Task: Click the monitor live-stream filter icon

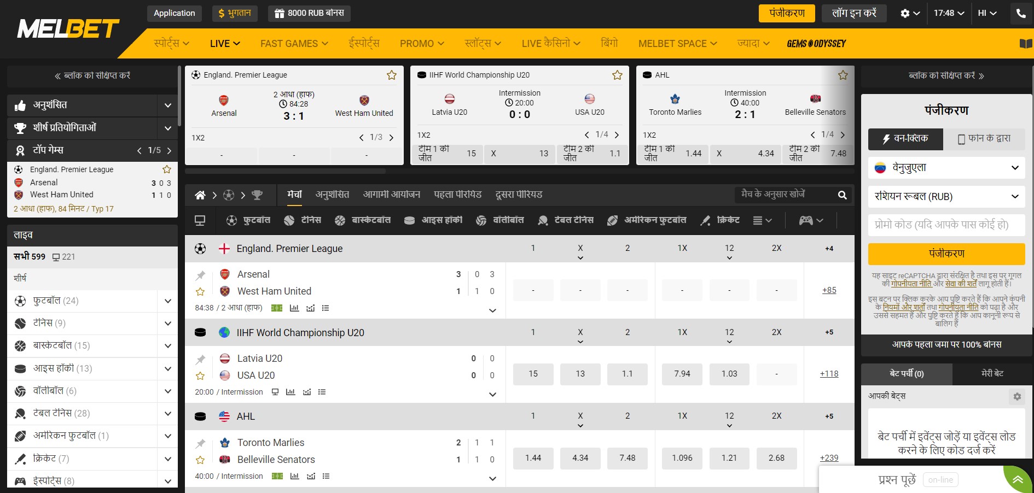Action: point(200,221)
